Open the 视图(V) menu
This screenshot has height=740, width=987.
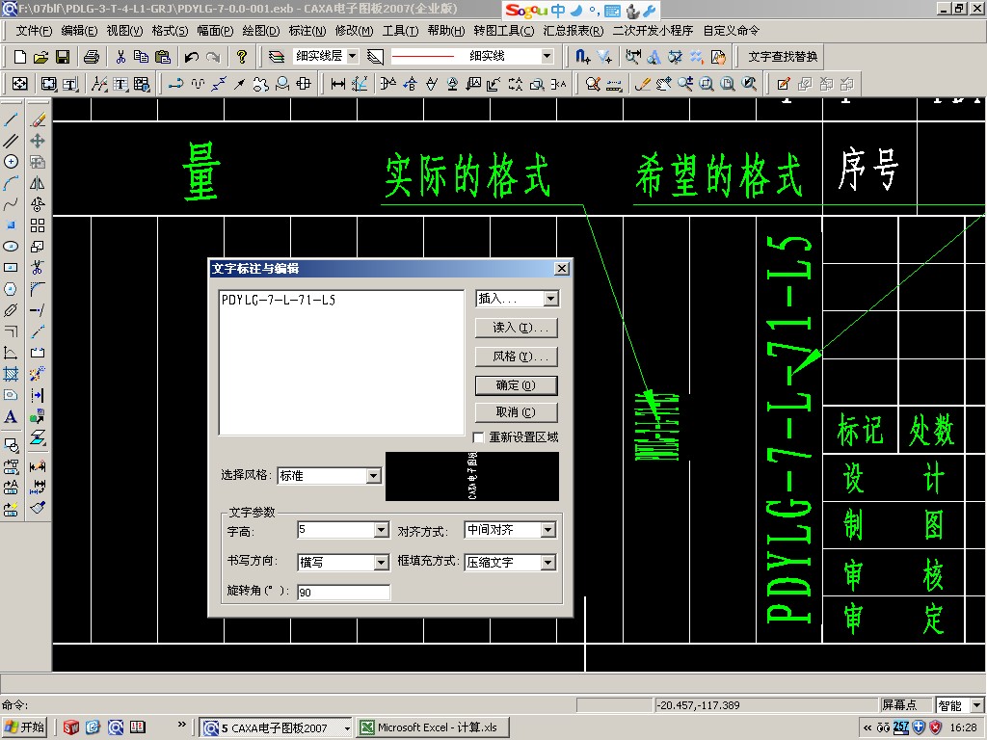124,31
